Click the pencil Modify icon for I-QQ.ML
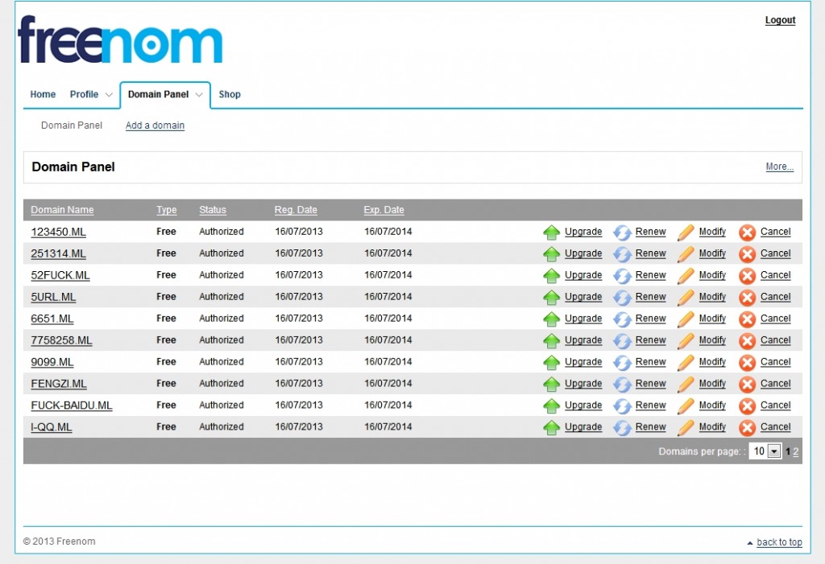825x564 pixels. coord(686,428)
